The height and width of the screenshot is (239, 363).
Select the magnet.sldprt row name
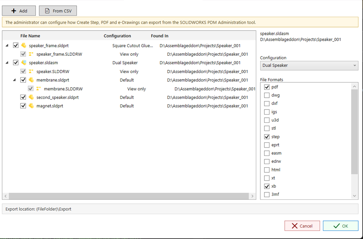pyautogui.click(x=50, y=106)
